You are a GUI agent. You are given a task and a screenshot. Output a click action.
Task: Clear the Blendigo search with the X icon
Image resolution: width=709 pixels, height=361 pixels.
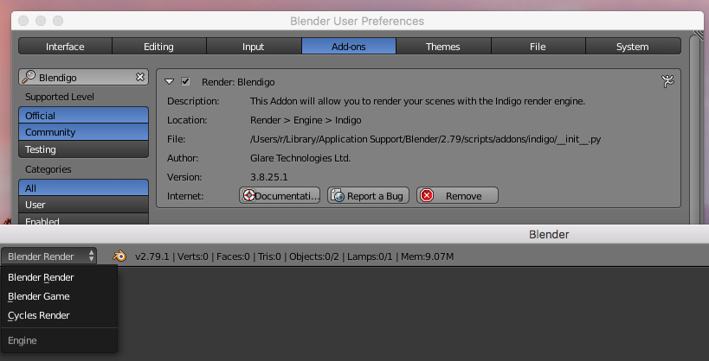[x=140, y=77]
